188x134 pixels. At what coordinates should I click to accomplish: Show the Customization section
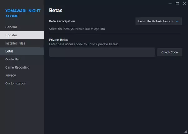pyautogui.click(x=16, y=84)
